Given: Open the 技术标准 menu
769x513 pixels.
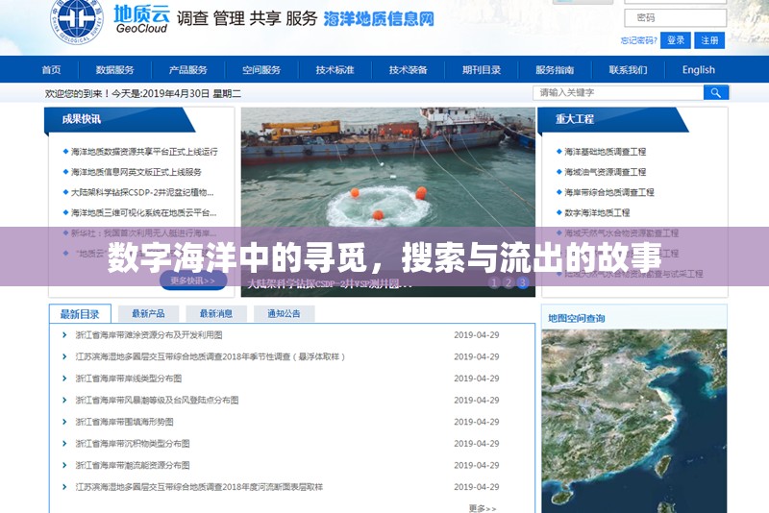Looking at the screenshot, I should point(335,69).
